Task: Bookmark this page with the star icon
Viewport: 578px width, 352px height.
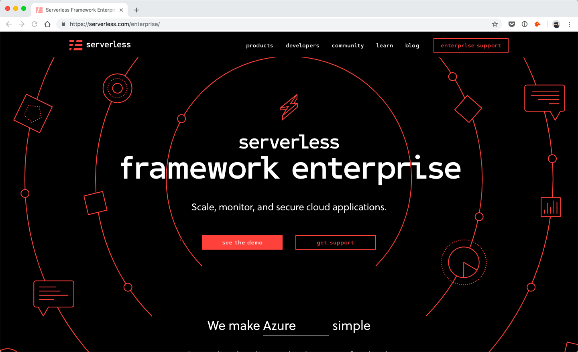Action: [495, 24]
